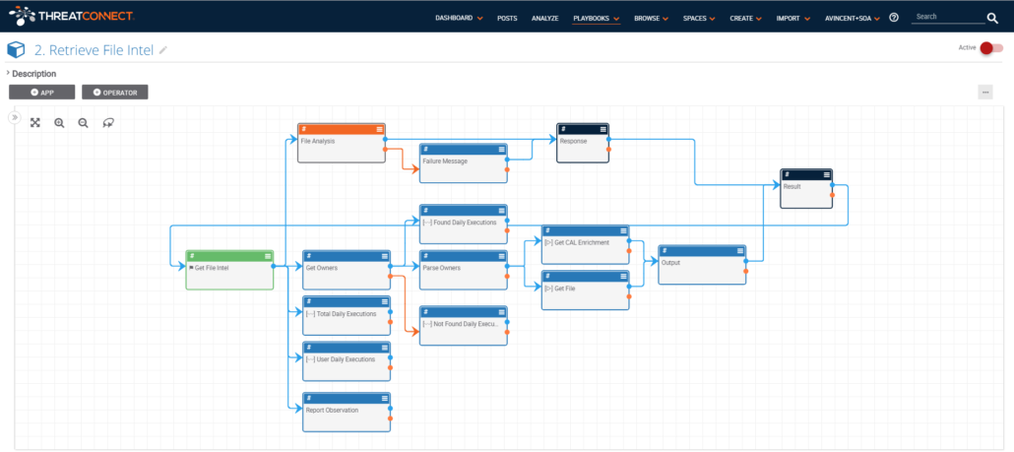Add an Operator to the playbook
1014x452 pixels.
point(115,92)
